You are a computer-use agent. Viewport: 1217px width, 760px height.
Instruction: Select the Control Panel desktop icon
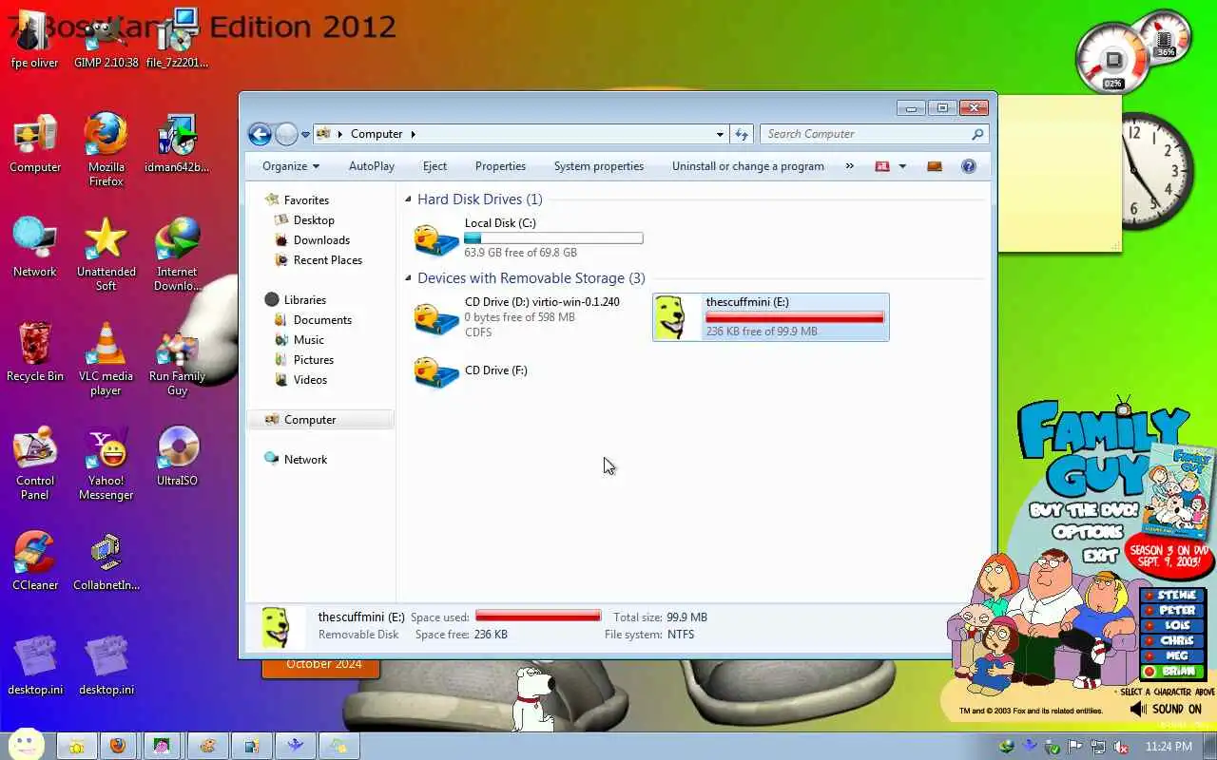pyautogui.click(x=35, y=464)
